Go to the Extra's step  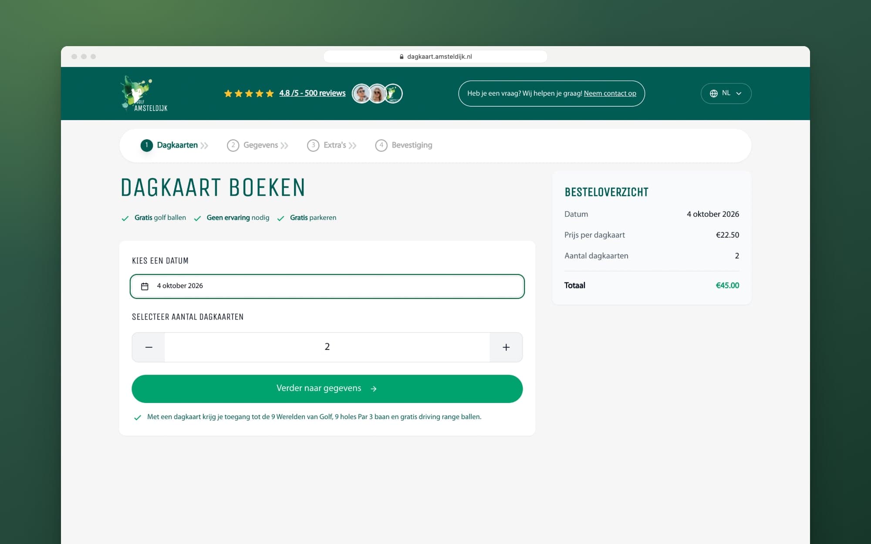click(x=332, y=145)
